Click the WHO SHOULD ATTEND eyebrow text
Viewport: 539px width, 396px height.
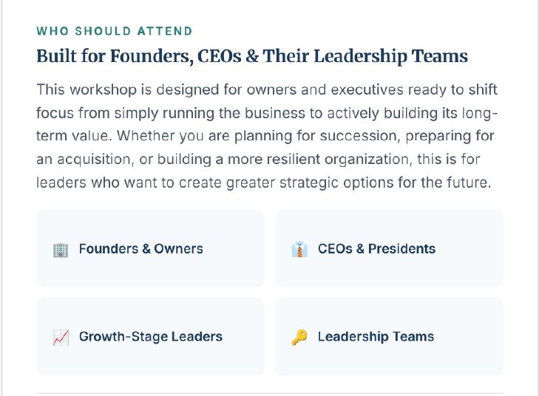pyautogui.click(x=115, y=31)
